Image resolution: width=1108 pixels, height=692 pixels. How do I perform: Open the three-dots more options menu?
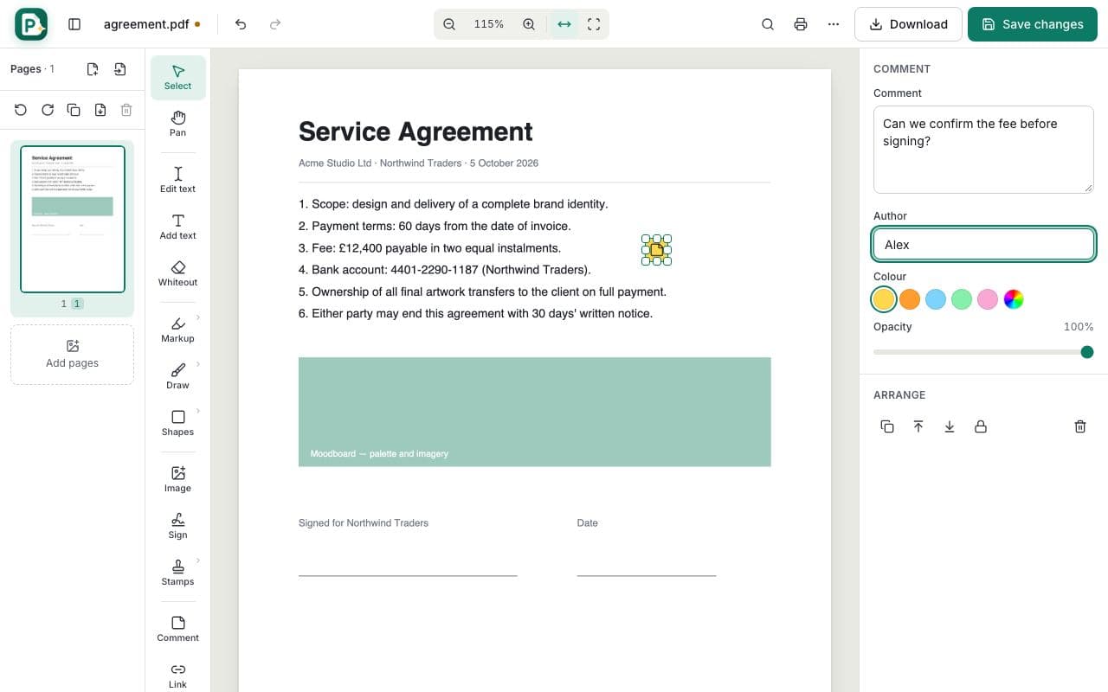pyautogui.click(x=834, y=24)
